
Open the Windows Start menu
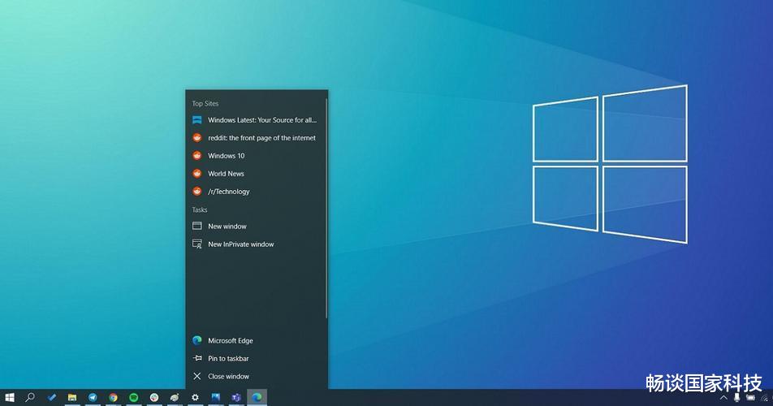click(x=10, y=397)
